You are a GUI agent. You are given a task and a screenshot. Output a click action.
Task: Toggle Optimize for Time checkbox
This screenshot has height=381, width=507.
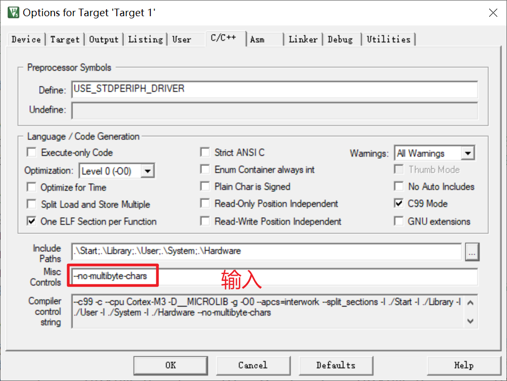click(x=31, y=187)
